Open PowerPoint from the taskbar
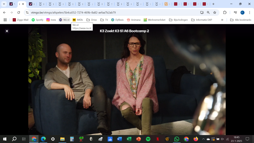Image resolution: width=254 pixels, height=143 pixels. (x=138, y=139)
